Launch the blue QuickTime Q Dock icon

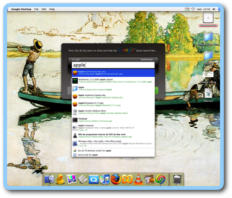point(93,180)
